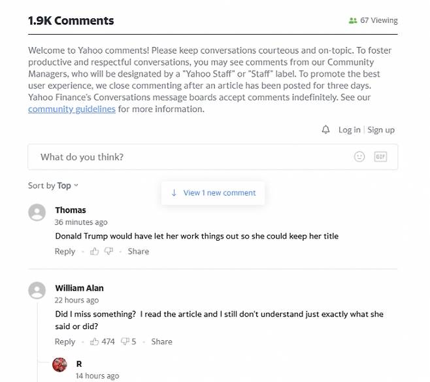The height and width of the screenshot is (382, 430).
Task: Focus the "What do you think?" field
Action: (190, 157)
